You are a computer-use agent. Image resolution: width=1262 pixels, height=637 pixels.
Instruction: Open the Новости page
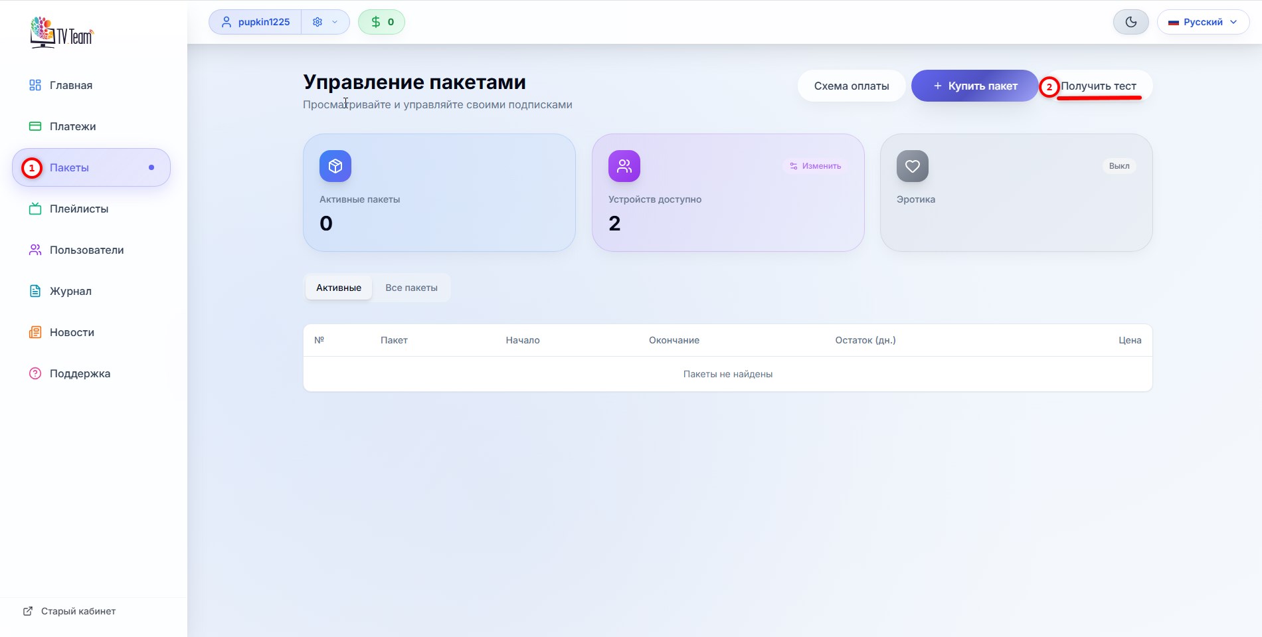point(72,332)
